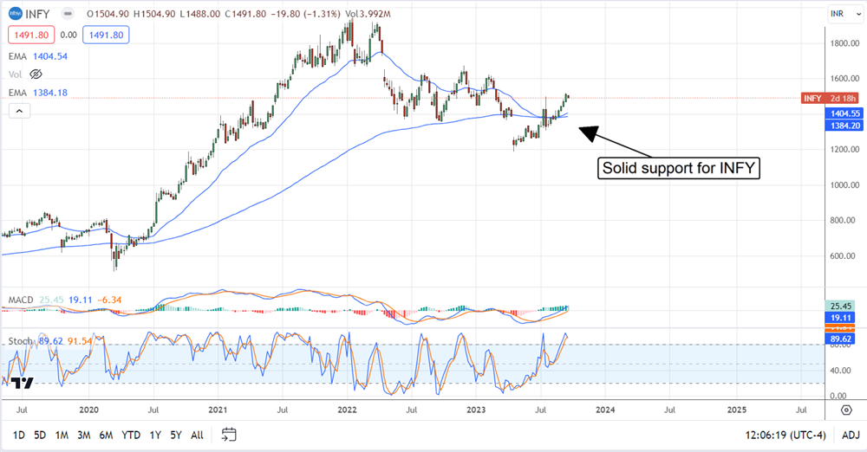Select the 1M time range

pos(62,436)
